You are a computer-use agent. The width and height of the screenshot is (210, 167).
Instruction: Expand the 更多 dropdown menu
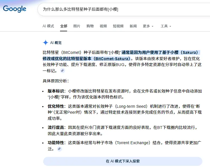coord(148,26)
